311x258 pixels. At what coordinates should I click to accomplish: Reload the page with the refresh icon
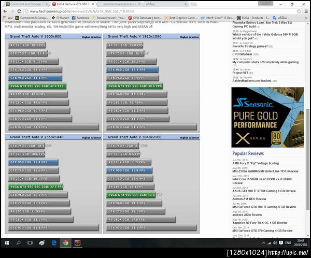19,11
